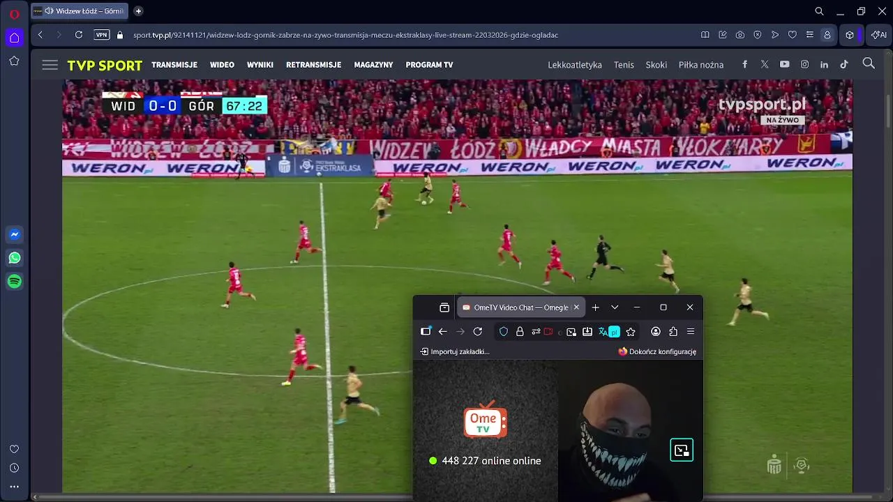Open Firefox site permissions sliders icon
893x502 pixels.
coord(536,332)
